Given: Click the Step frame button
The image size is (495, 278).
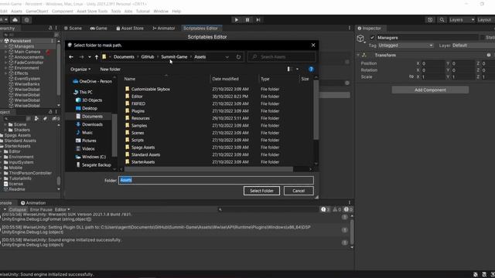Looking at the screenshot, I should point(258,20).
